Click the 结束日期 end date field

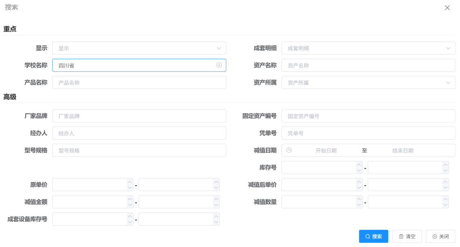[402, 151]
